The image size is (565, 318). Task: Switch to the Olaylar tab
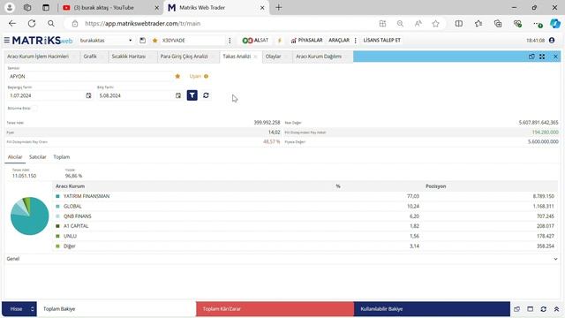(x=273, y=57)
